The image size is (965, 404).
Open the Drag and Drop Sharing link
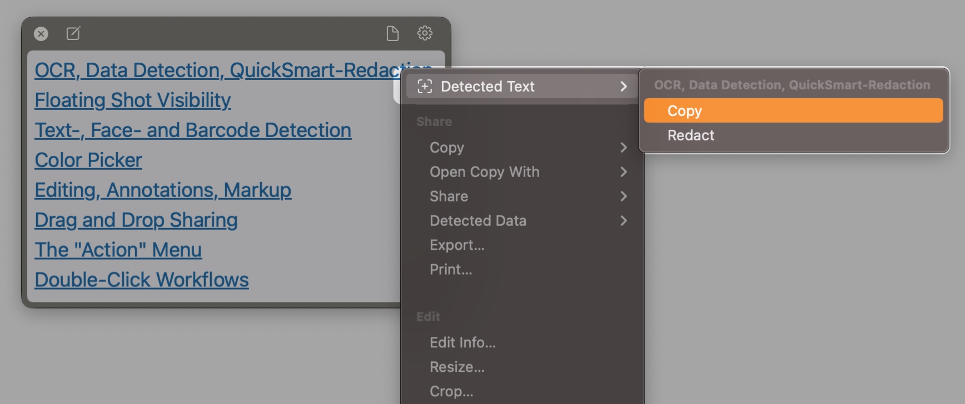click(x=136, y=220)
